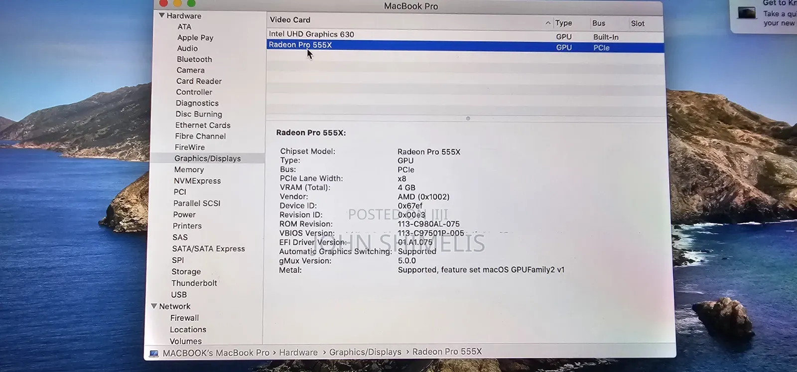
Task: Sort by the Bus column header
Action: [x=599, y=23]
